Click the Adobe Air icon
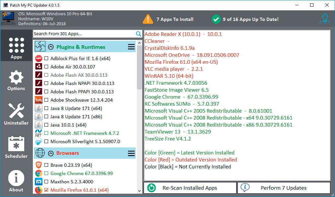Image resolution: width=335 pixels, height=197 pixels. pos(39,67)
